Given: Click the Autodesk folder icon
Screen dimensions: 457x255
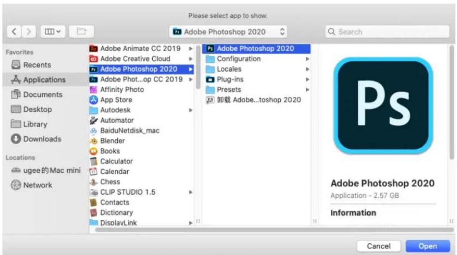Looking at the screenshot, I should (x=93, y=110).
